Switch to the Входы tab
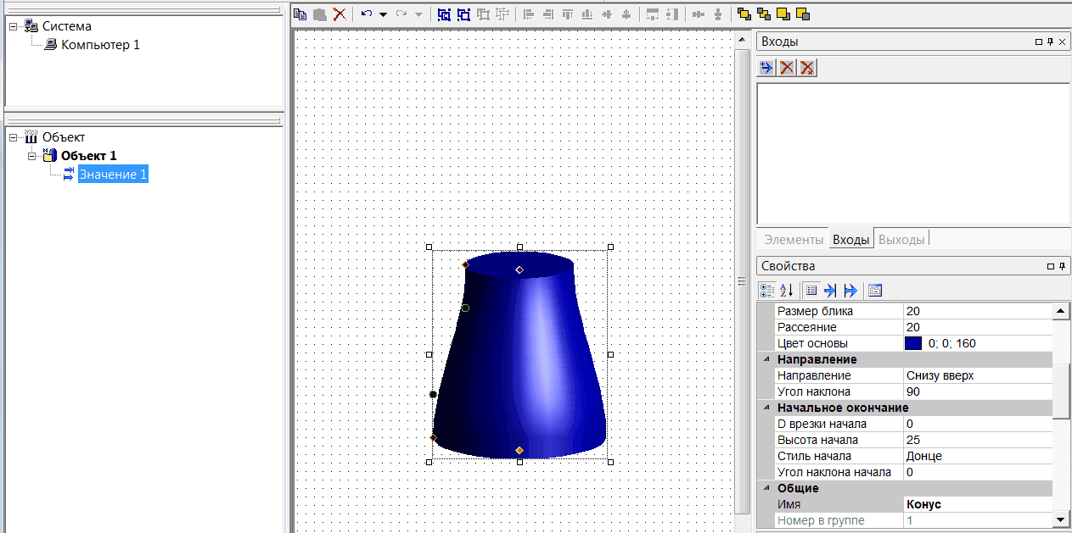The height and width of the screenshot is (533, 1072). click(x=851, y=240)
